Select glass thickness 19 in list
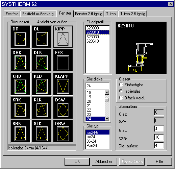 click(95, 97)
